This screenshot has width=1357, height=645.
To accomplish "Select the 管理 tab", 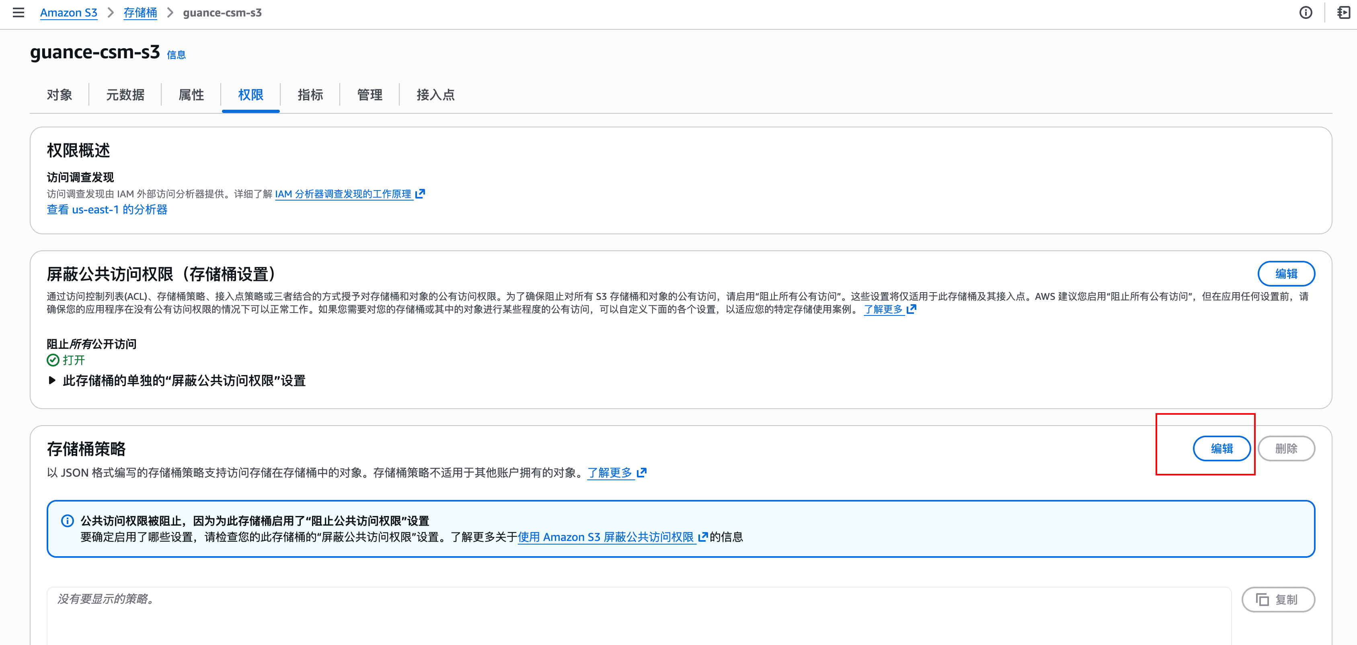I will (x=369, y=95).
